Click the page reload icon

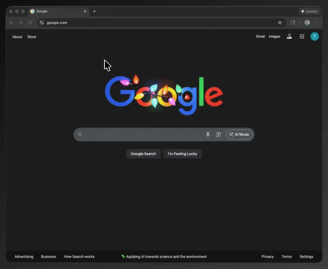[x=30, y=23]
